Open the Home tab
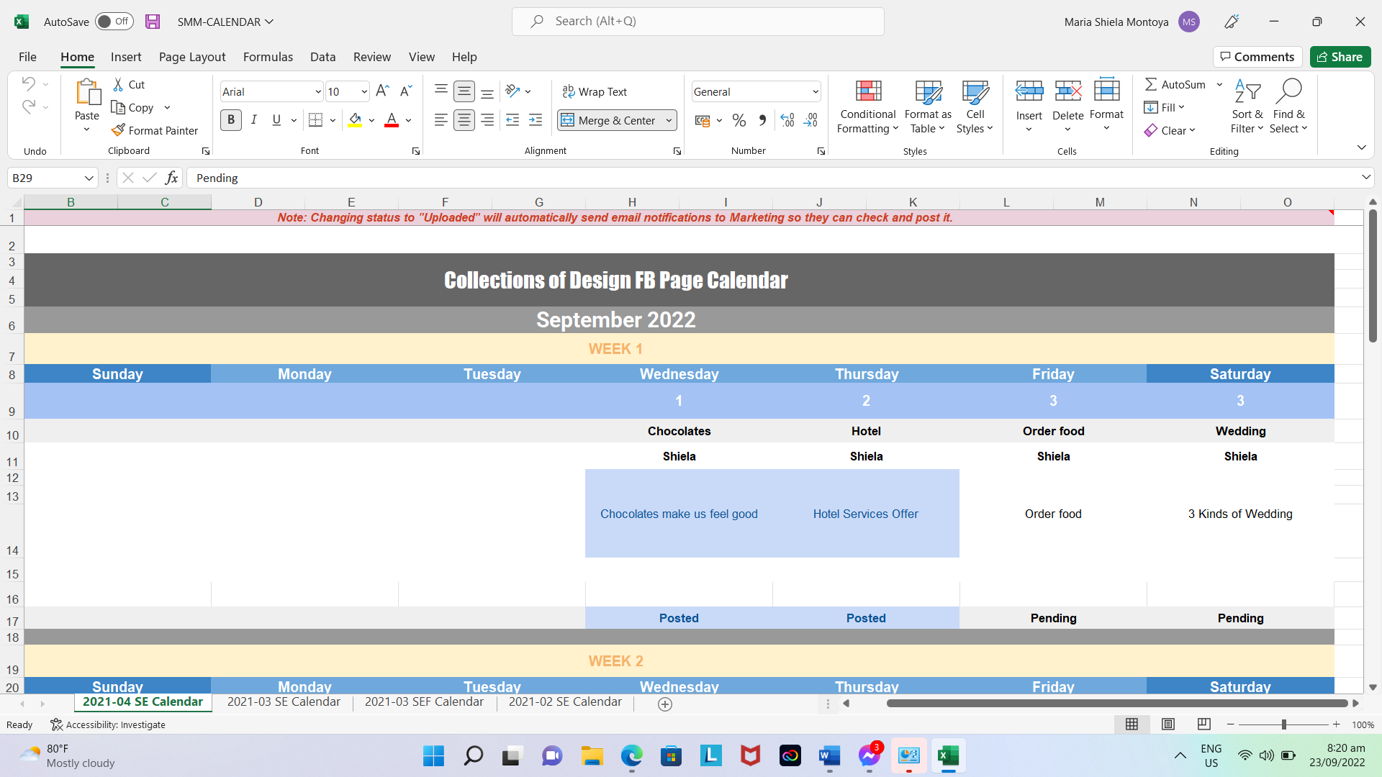1382x777 pixels. [x=77, y=57]
